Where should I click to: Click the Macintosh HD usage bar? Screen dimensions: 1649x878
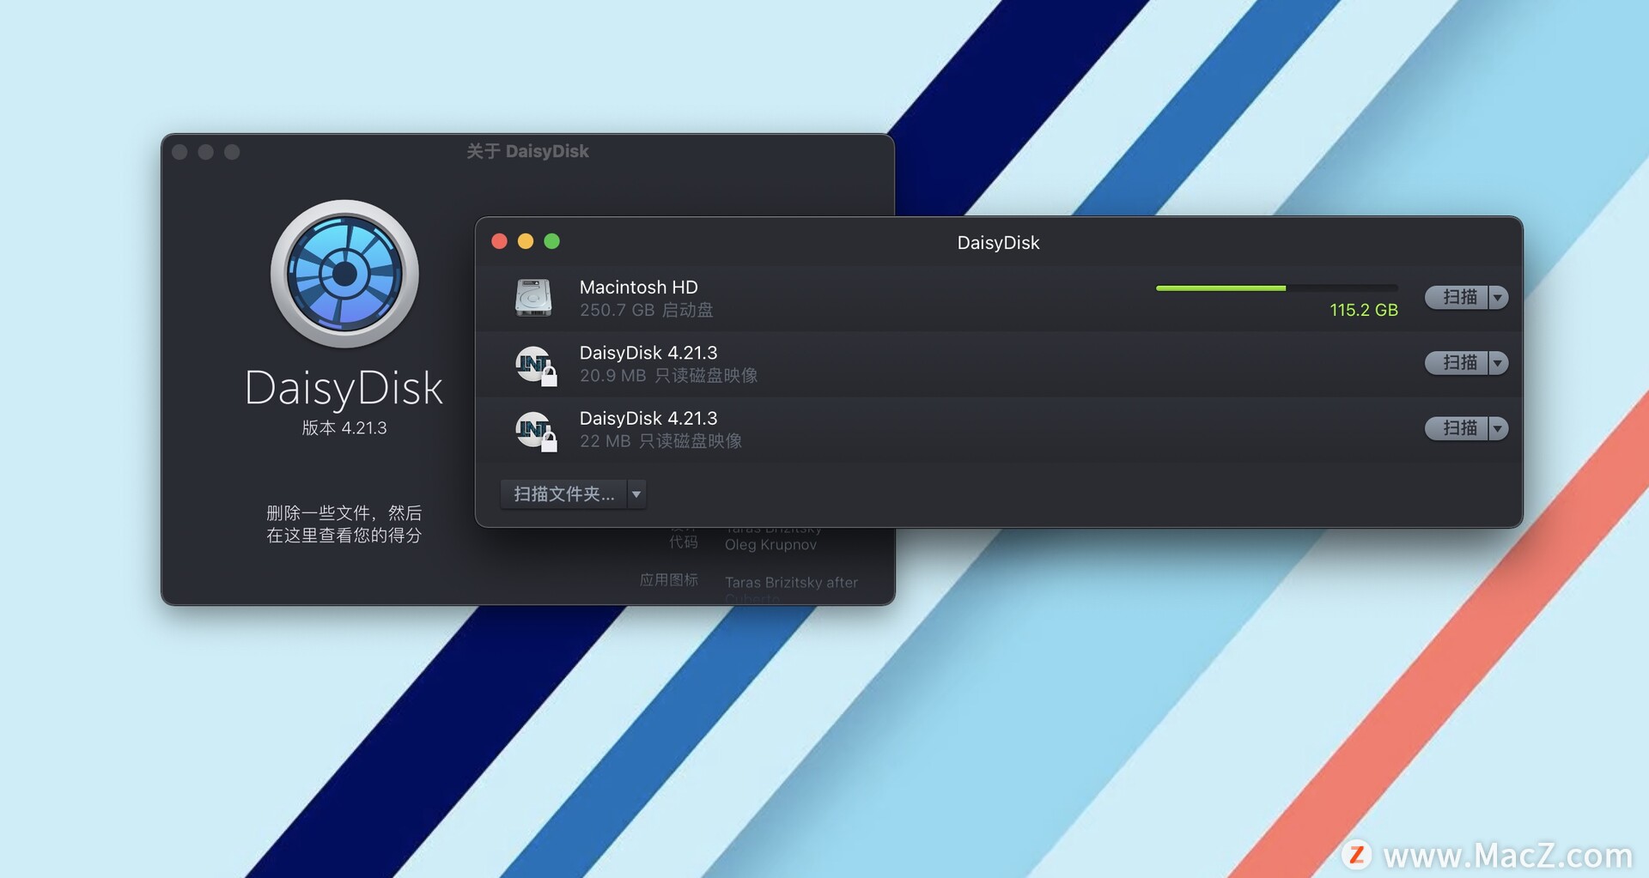(1277, 288)
